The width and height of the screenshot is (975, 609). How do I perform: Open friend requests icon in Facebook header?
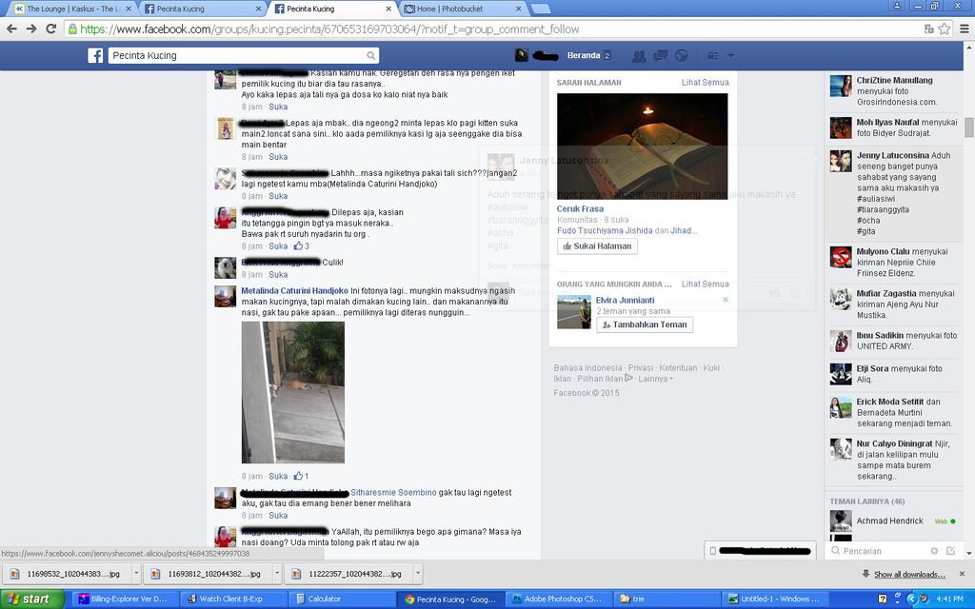(x=637, y=56)
